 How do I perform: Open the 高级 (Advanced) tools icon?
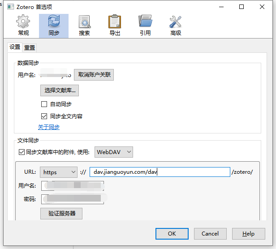[176, 26]
